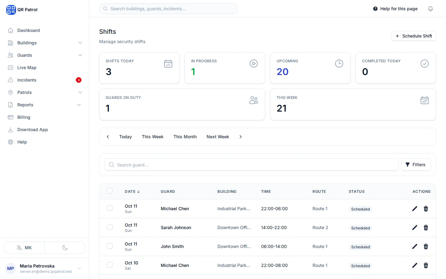Focus the Search guard input field

pyautogui.click(x=251, y=165)
